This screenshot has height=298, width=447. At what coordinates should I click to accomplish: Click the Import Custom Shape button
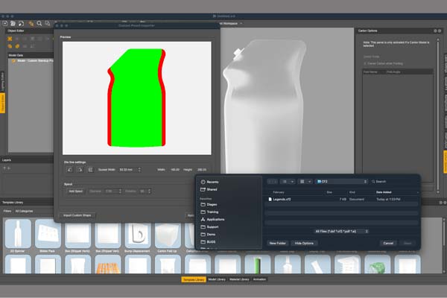tap(77, 215)
